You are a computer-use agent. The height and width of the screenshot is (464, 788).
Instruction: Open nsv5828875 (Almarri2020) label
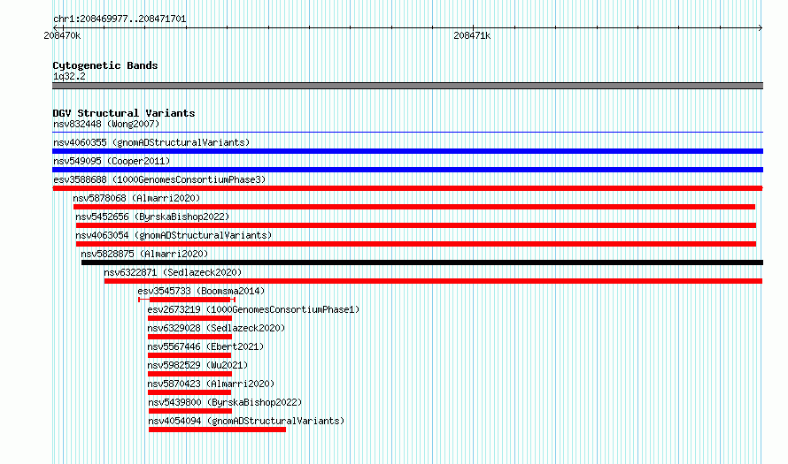click(x=144, y=254)
